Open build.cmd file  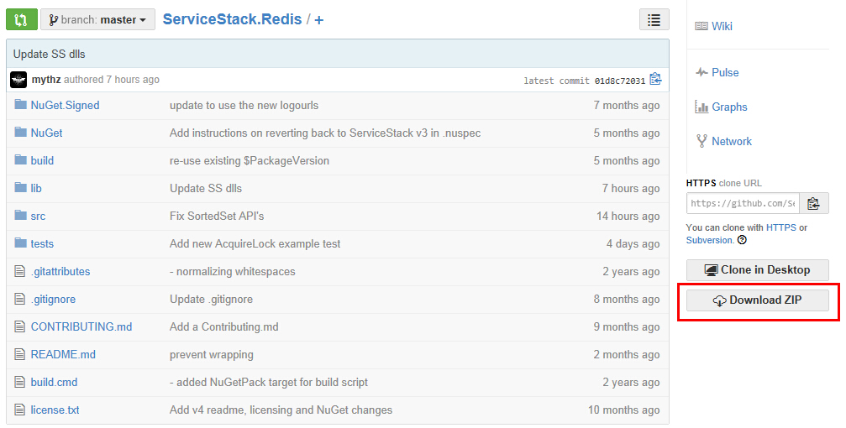point(54,382)
